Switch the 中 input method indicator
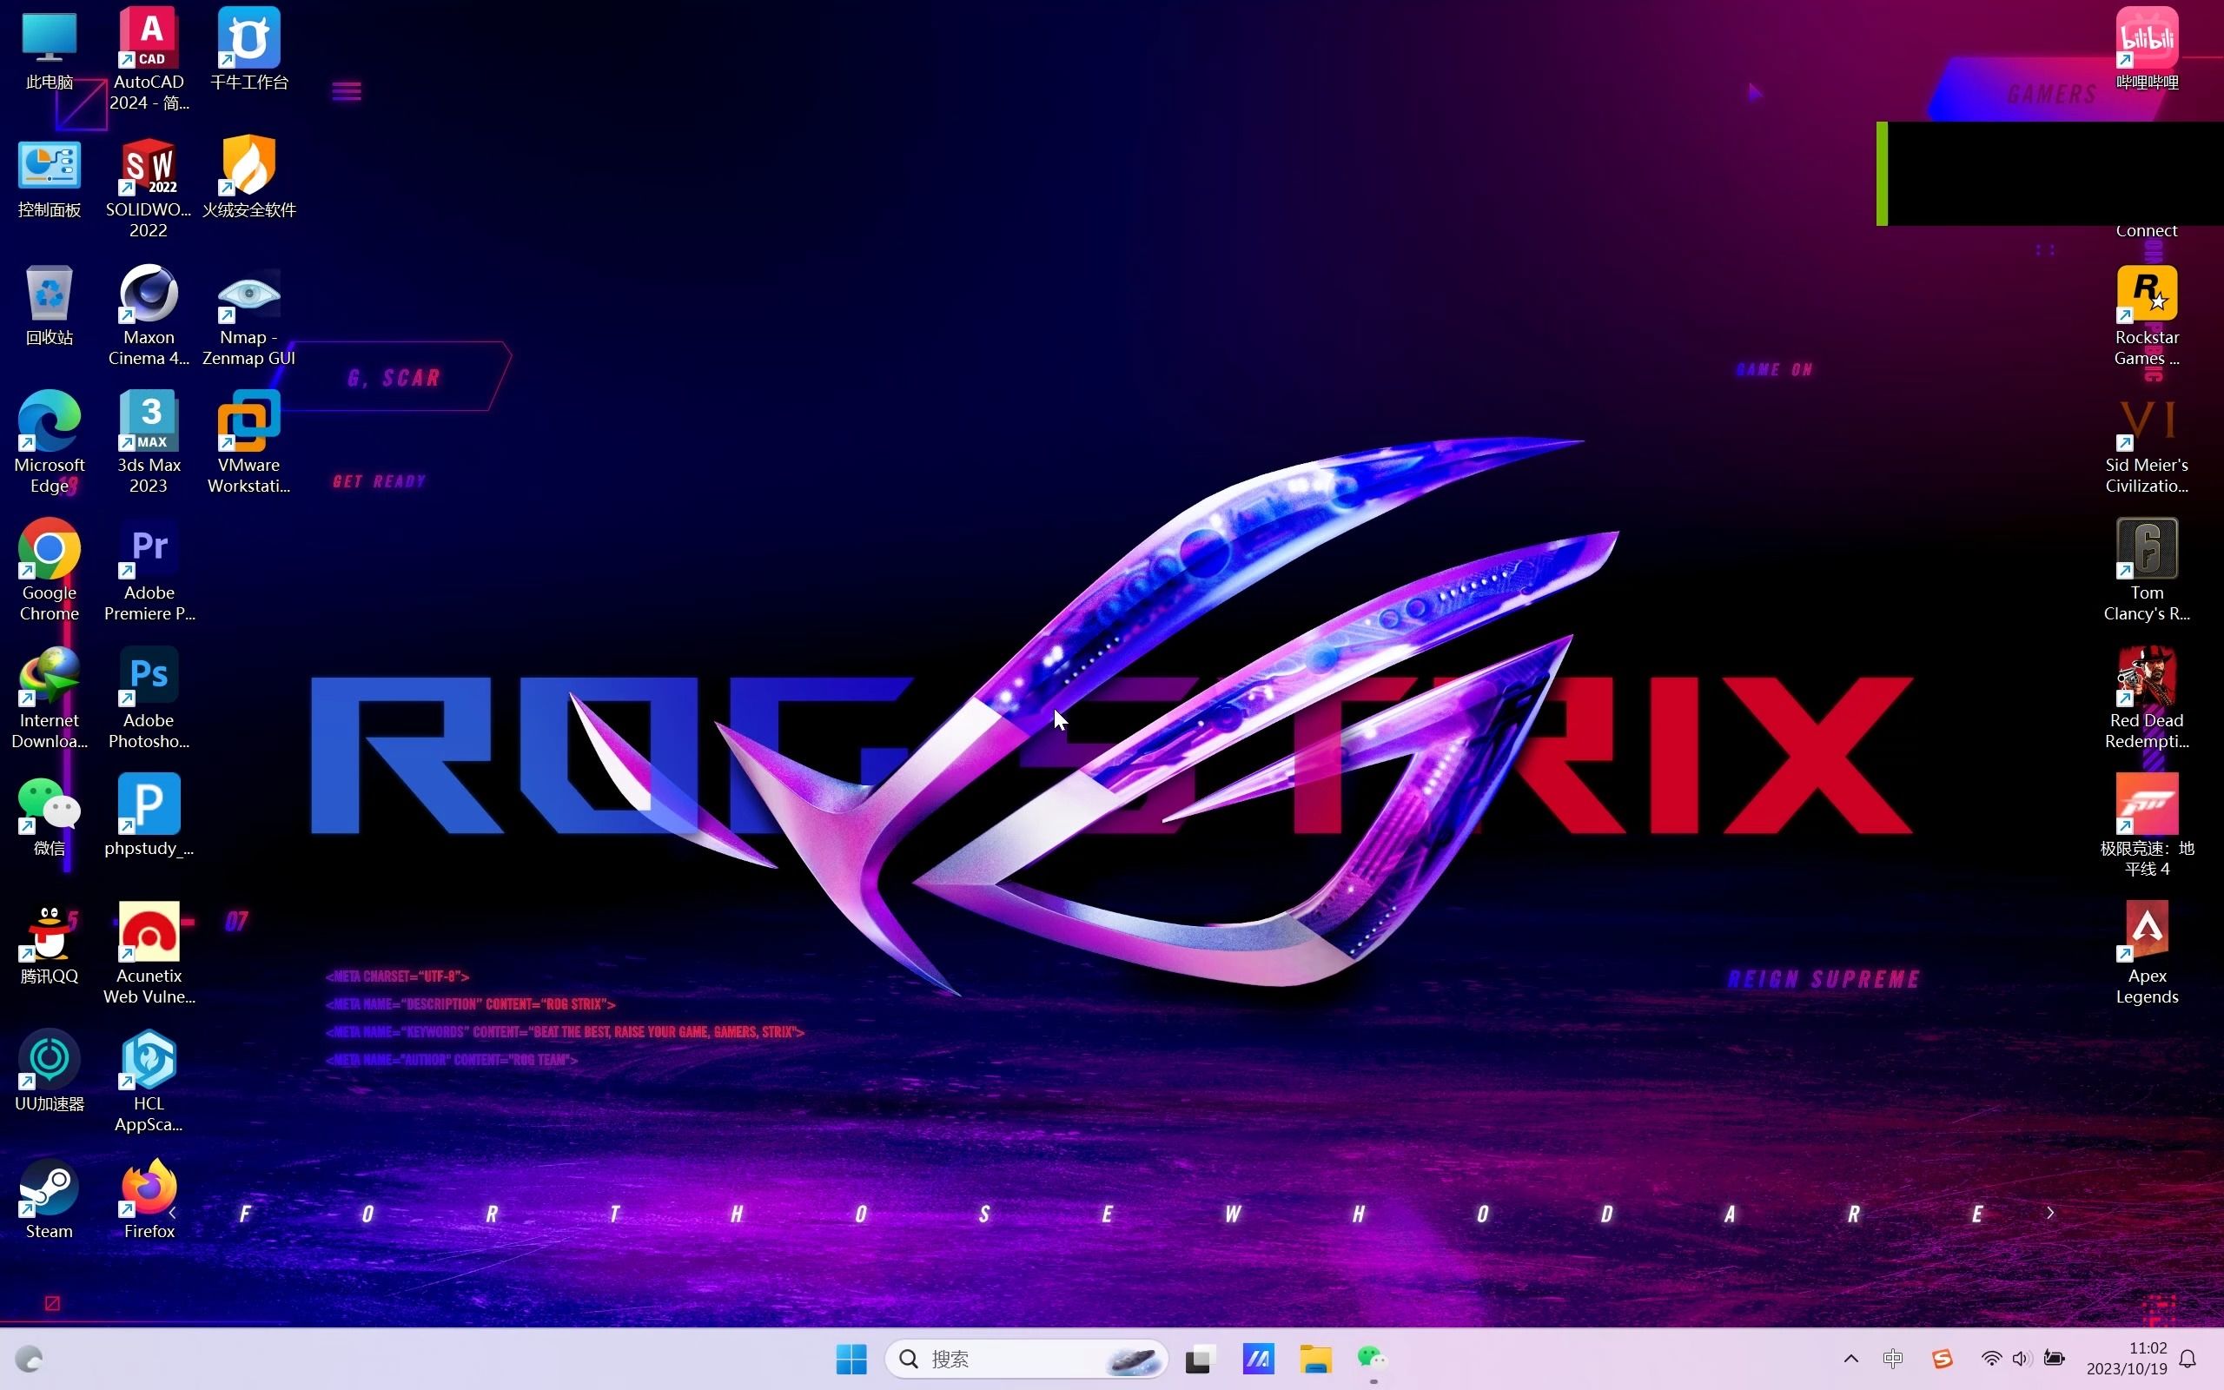Screen dimensions: 2224x1390 point(1893,1359)
